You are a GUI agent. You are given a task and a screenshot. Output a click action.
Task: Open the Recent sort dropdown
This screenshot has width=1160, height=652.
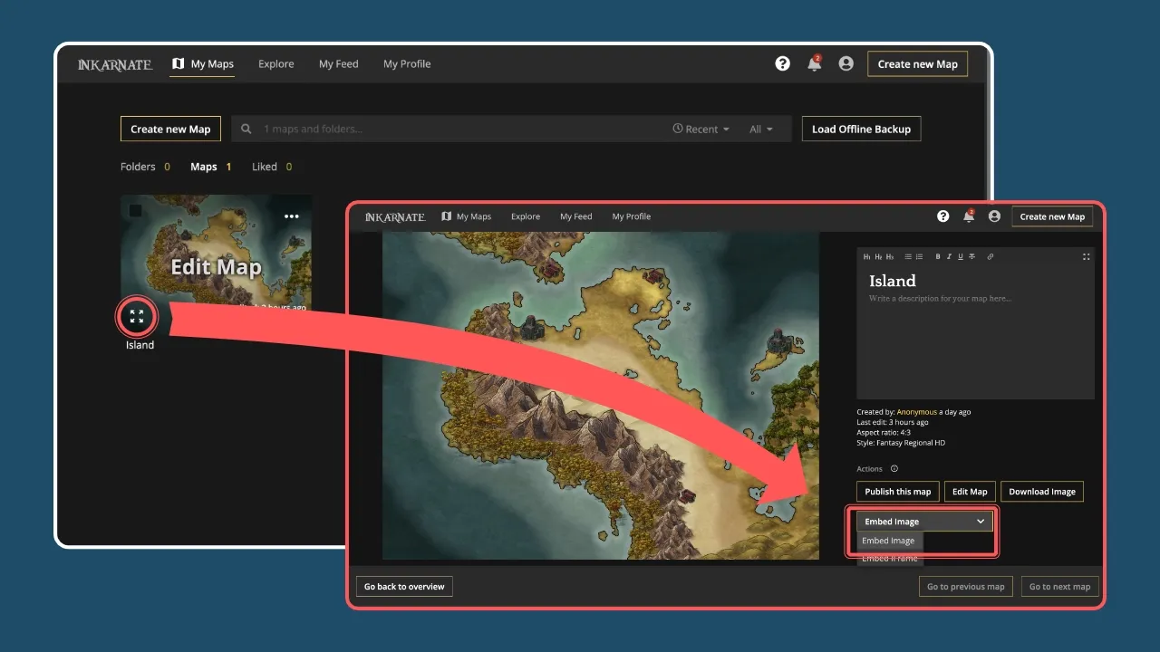701,129
